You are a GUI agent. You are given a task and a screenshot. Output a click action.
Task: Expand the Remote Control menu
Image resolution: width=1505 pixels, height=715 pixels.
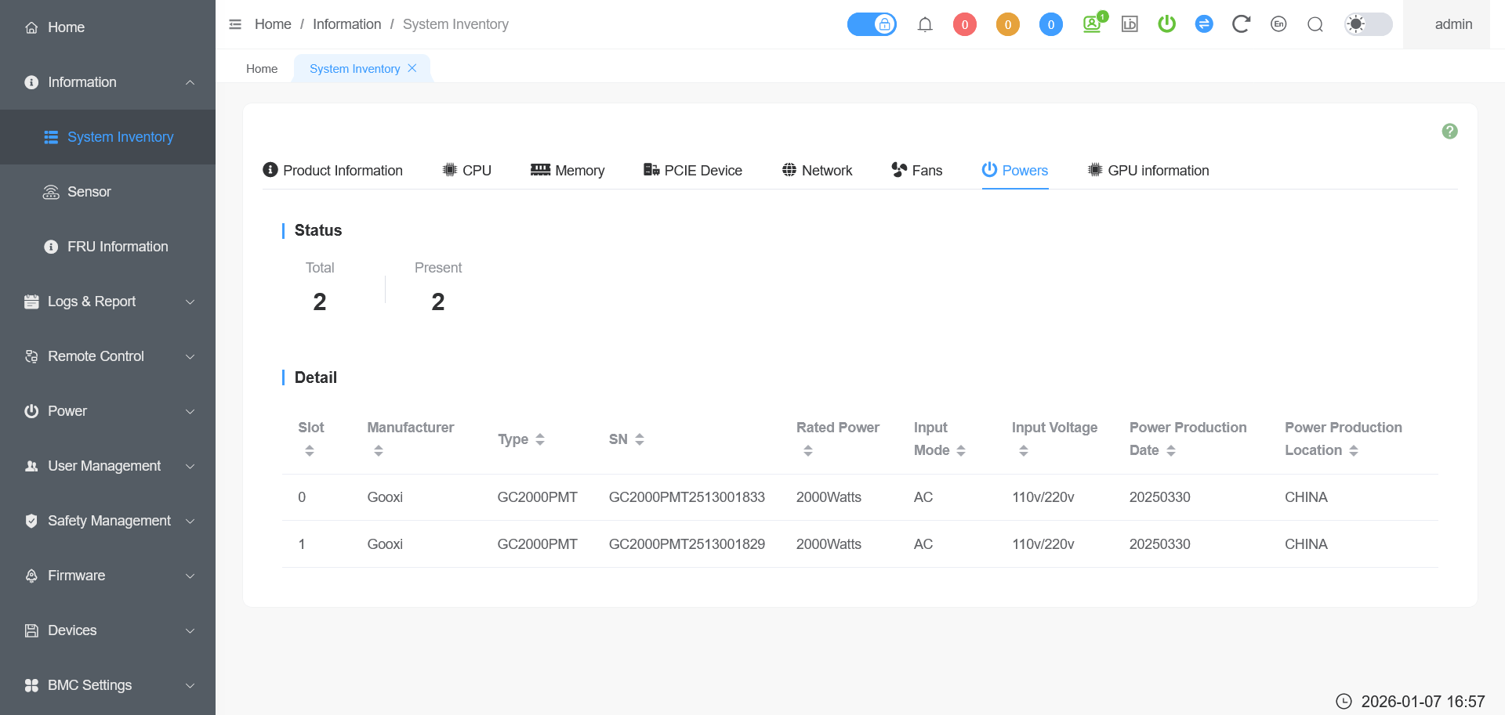pos(107,356)
